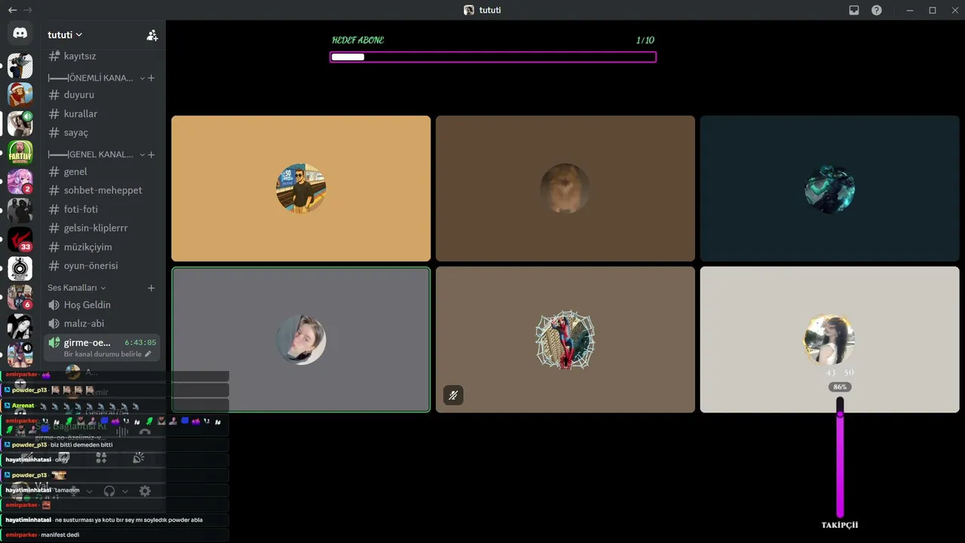Go forward with the title bar arrow
This screenshot has height=543, width=965.
28,10
